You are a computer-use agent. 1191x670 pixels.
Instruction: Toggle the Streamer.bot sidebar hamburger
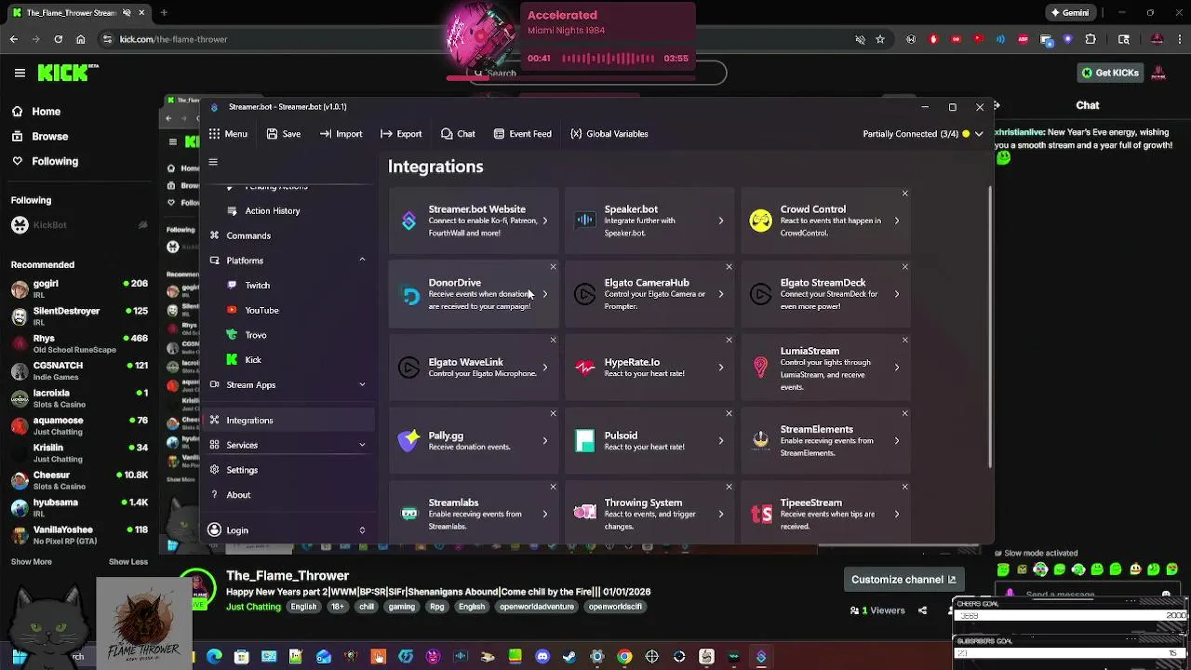pos(213,162)
